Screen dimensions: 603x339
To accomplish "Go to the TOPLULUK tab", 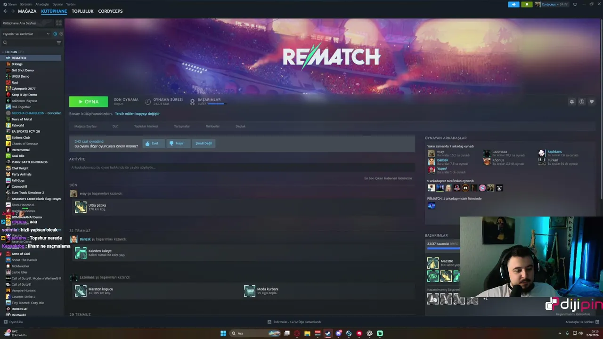I will point(82,11).
